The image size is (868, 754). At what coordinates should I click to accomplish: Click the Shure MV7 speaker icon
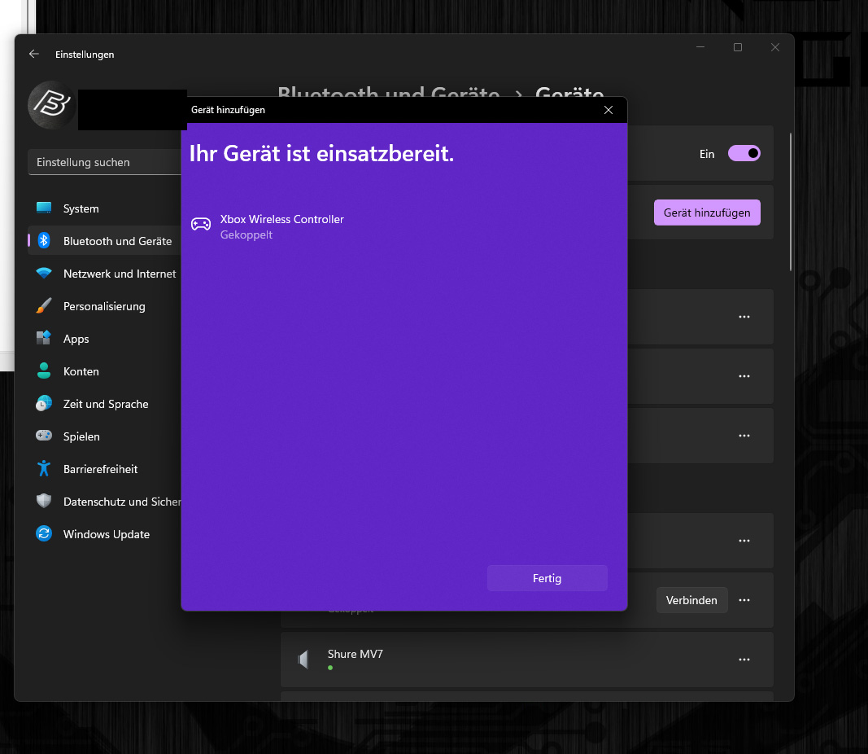(x=303, y=660)
